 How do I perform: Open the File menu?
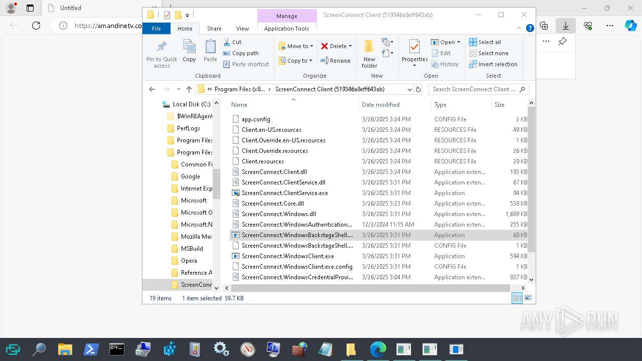156,29
